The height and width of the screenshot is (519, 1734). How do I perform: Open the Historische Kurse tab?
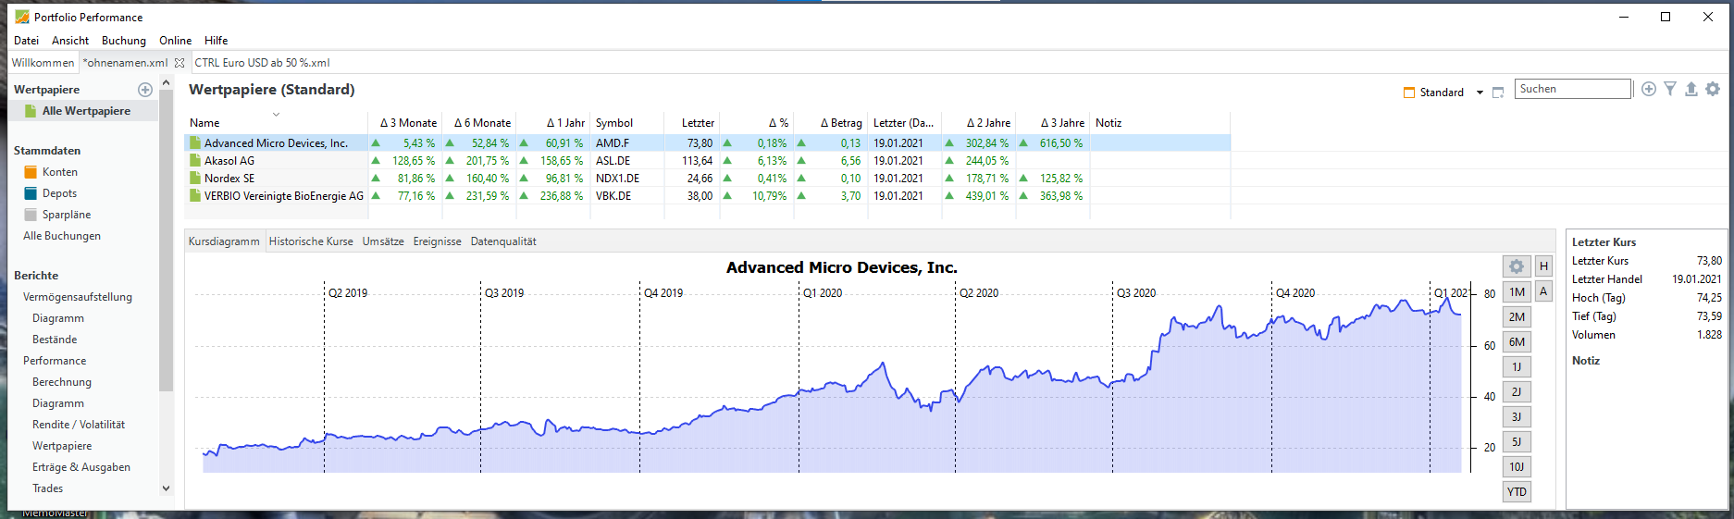coord(311,241)
